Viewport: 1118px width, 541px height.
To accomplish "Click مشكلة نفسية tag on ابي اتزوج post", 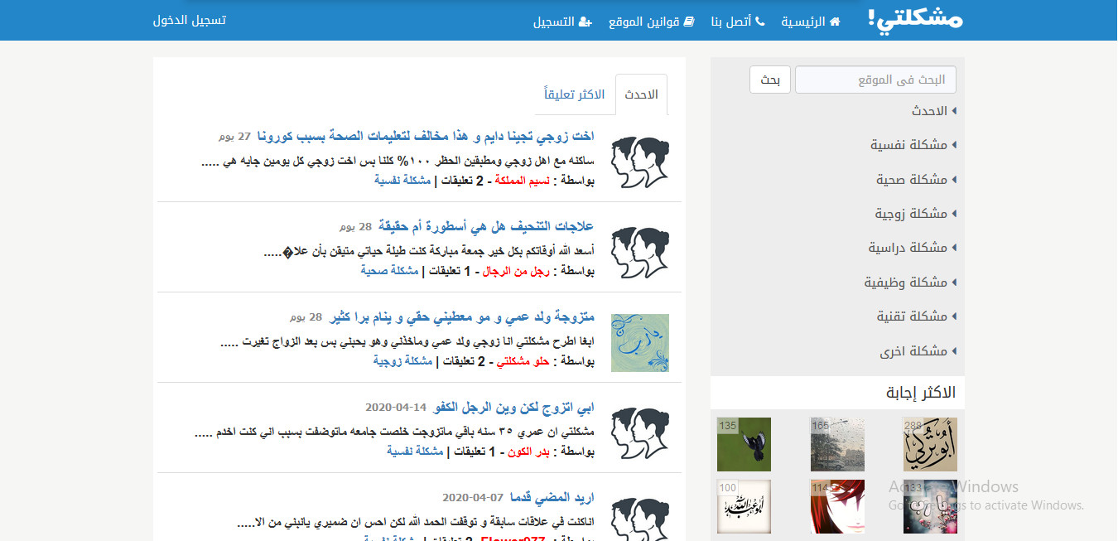I will (417, 452).
